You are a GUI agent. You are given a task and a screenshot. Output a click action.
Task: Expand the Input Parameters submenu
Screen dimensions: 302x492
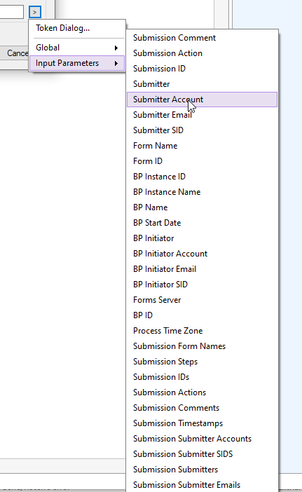[77, 63]
